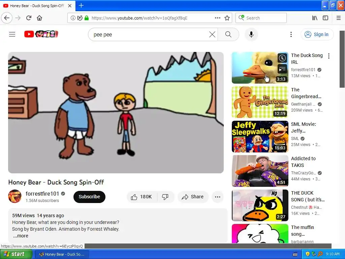Click the Honey Bear video player
Viewport: 345px width, 259px height.
116,113
